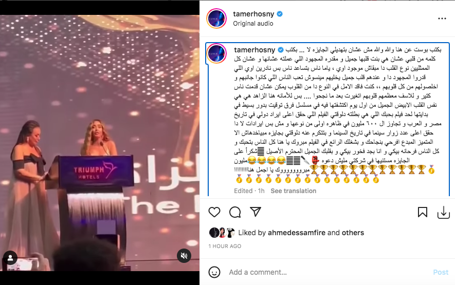Click See translation under caption
The image size is (455, 285).
(x=294, y=191)
